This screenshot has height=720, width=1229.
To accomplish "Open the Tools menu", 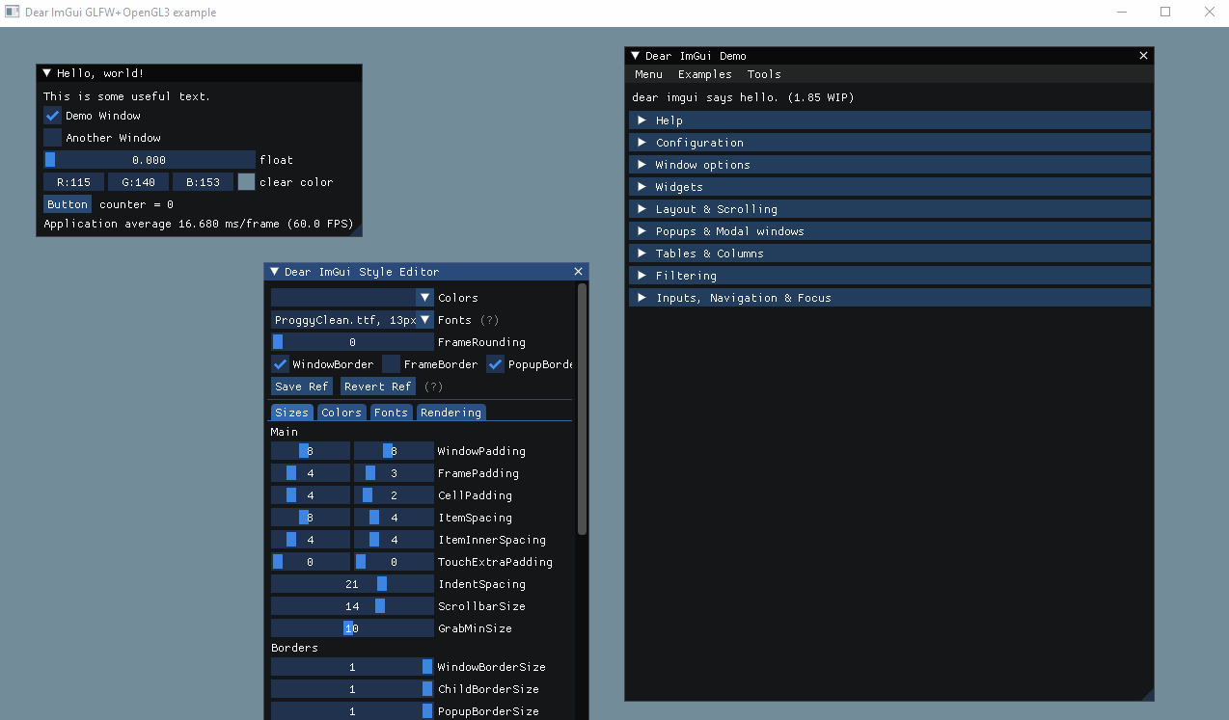I will (764, 74).
